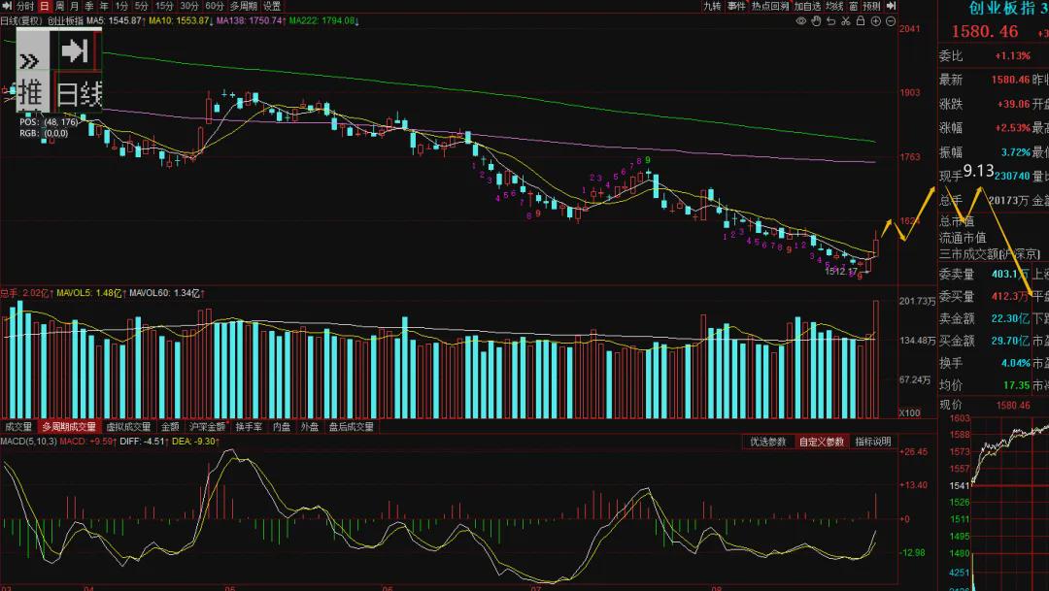The height and width of the screenshot is (591, 1049).
Task: Open the 设置 settings menu
Action: click(272, 6)
